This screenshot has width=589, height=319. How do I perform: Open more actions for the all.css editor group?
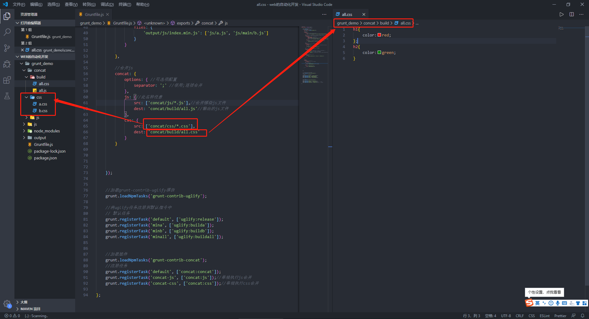(x=581, y=14)
